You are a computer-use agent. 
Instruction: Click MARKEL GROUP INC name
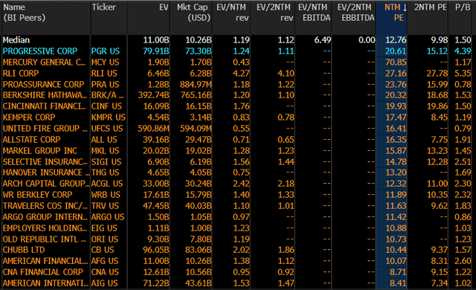click(x=39, y=150)
